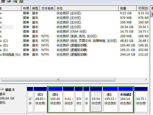Click the properties sheet toolbar icon

(3, 1)
